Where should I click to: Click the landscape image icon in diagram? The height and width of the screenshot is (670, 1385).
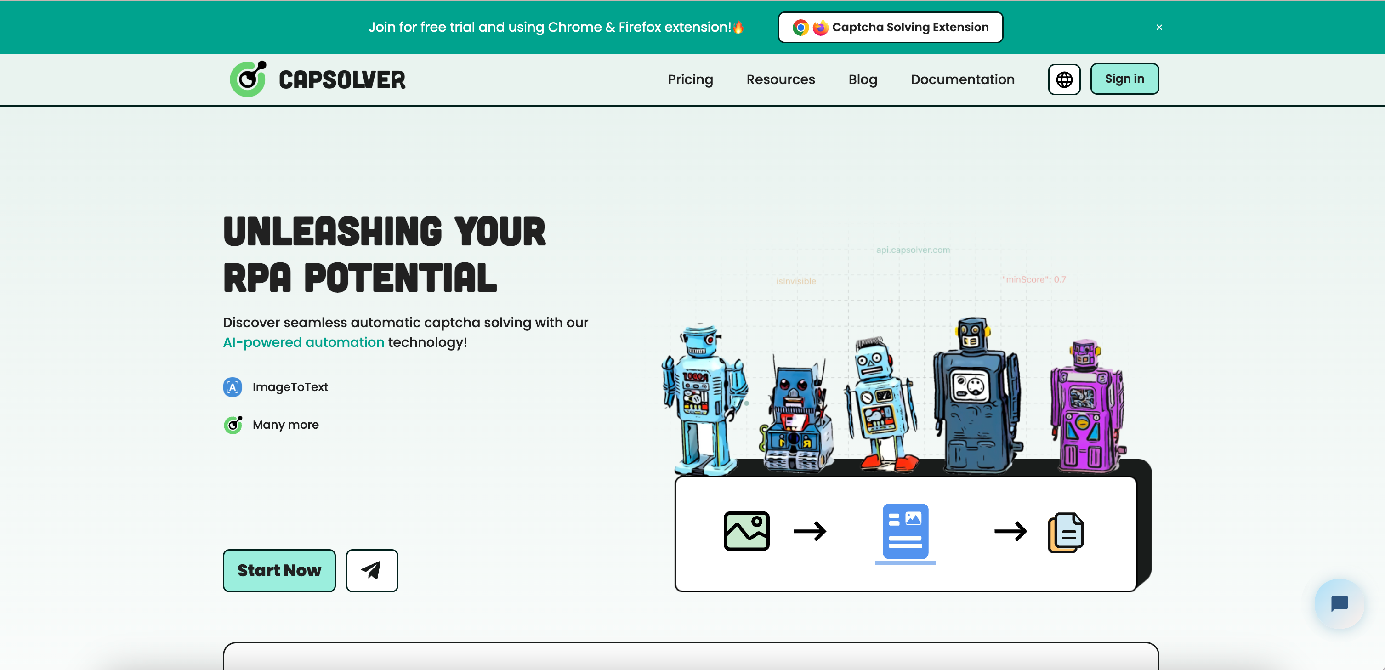point(746,531)
